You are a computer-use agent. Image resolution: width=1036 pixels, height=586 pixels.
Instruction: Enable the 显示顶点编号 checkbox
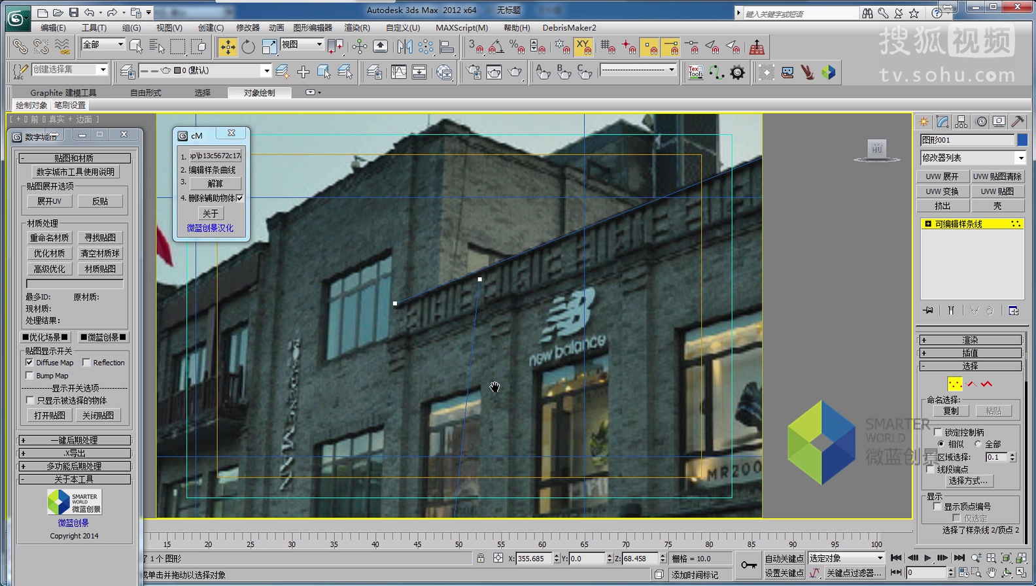click(x=937, y=507)
